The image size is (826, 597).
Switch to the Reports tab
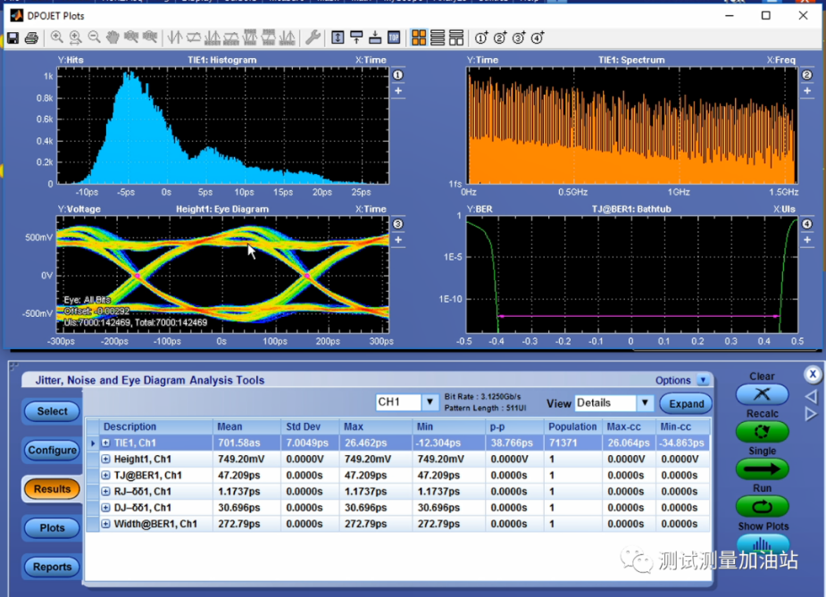click(x=52, y=567)
